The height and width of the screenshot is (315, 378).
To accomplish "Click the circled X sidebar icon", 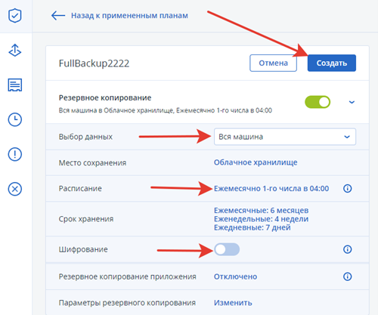I will click(15, 189).
